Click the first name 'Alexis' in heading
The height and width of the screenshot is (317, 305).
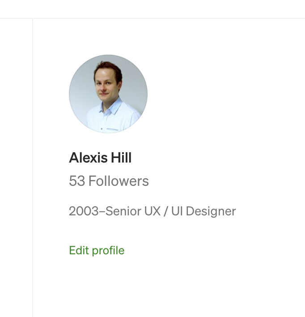pyautogui.click(x=88, y=158)
